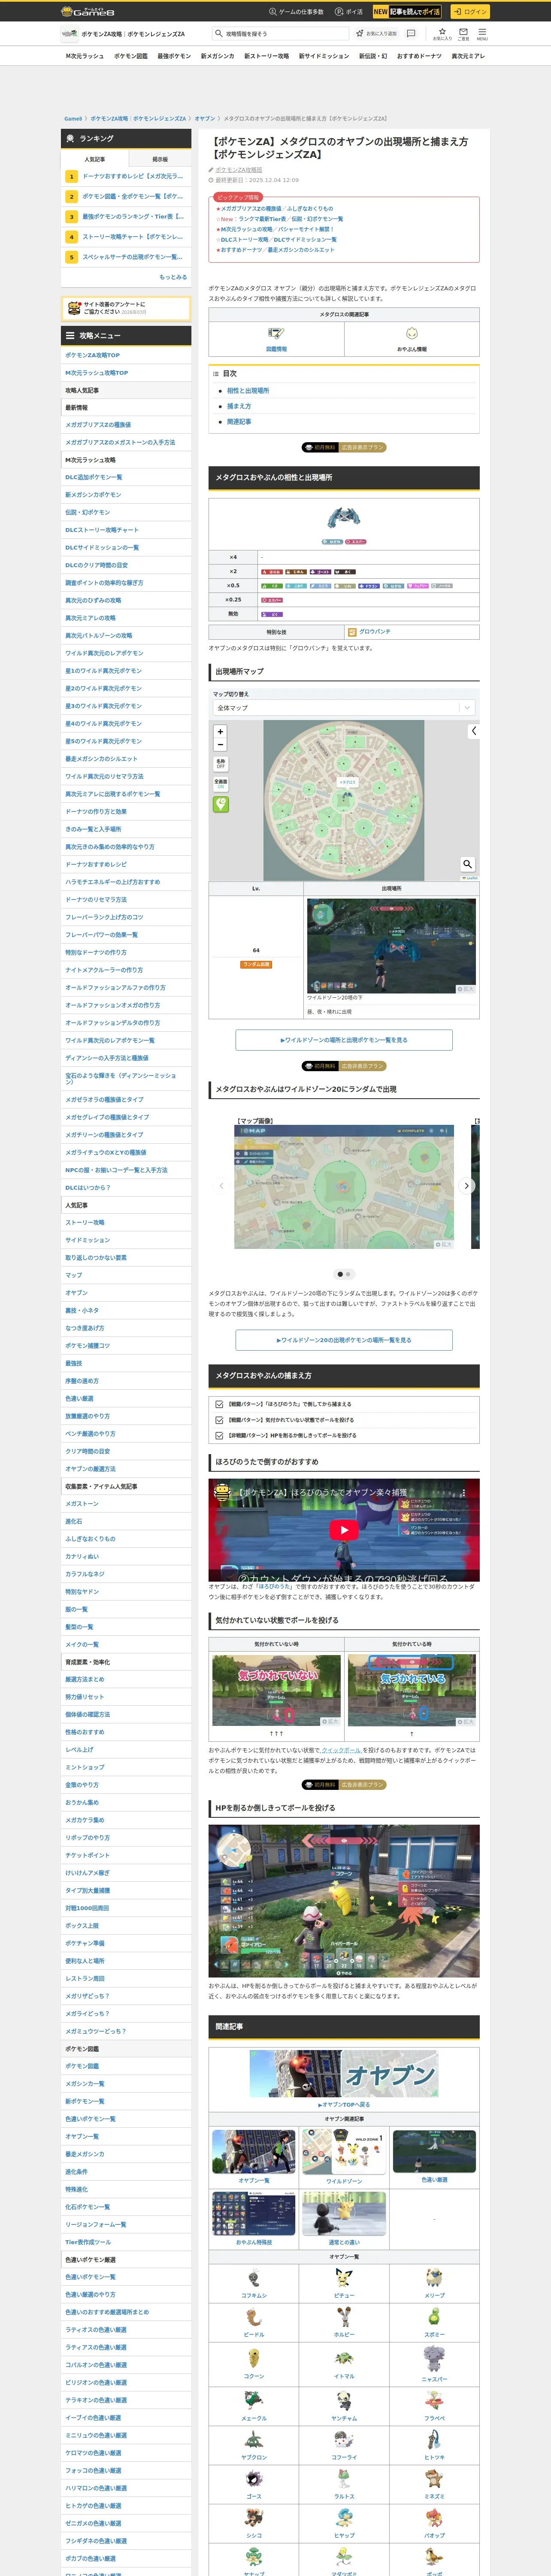Open the 図鑑情報 related article tab
The width and height of the screenshot is (551, 2576).
pos(276,339)
